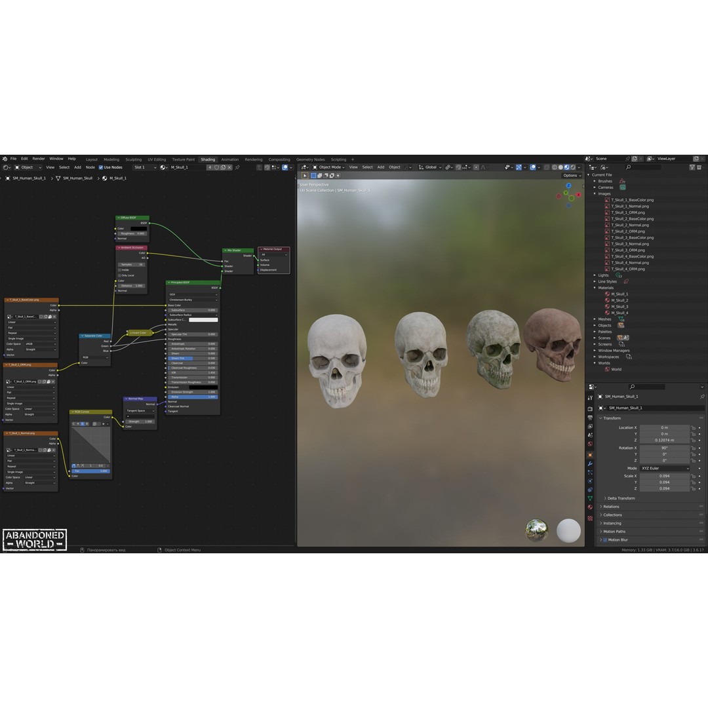Open the File menu
This screenshot has height=708, width=708.
click(14, 159)
